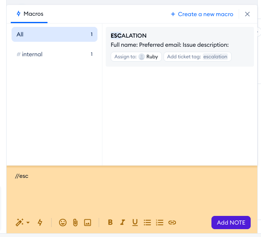The height and width of the screenshot is (237, 261).
Task: Toggle italic formatting
Action: point(123,223)
